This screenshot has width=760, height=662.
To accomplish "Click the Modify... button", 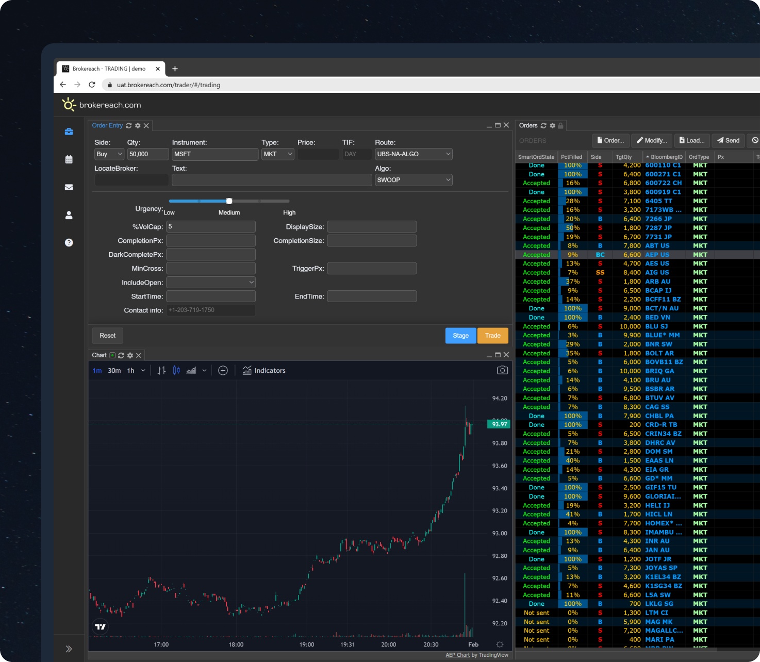I will point(652,140).
